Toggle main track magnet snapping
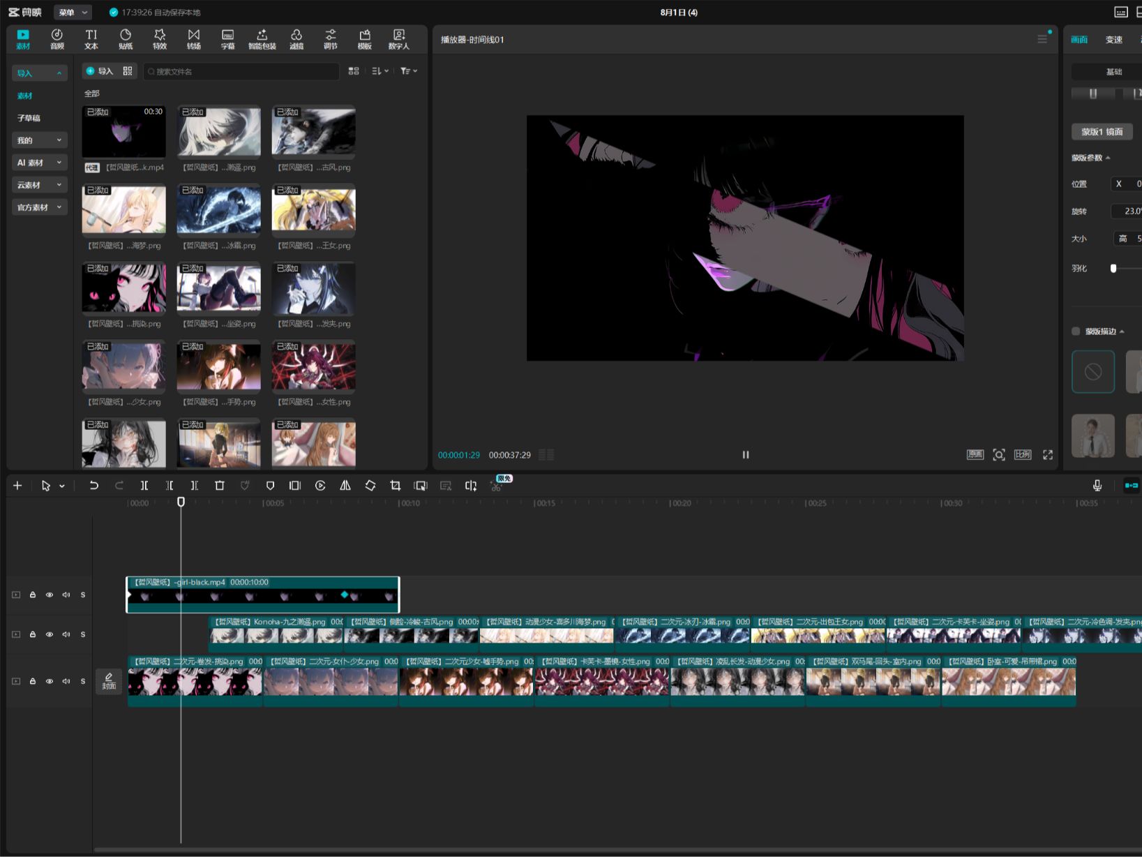The width and height of the screenshot is (1142, 857). tap(1132, 486)
